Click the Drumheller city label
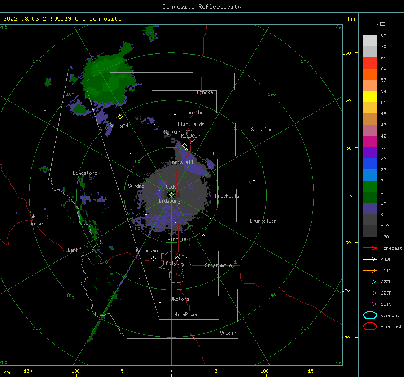The width and height of the screenshot is (404, 377). point(263,221)
